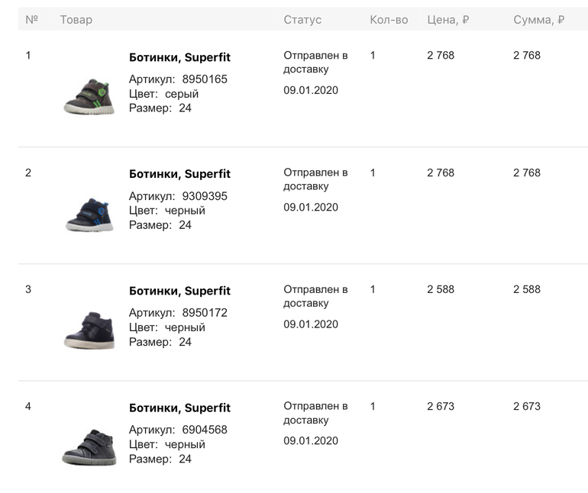Click the Цена, ₽ column header
This screenshot has width=588, height=493.
pyautogui.click(x=447, y=19)
